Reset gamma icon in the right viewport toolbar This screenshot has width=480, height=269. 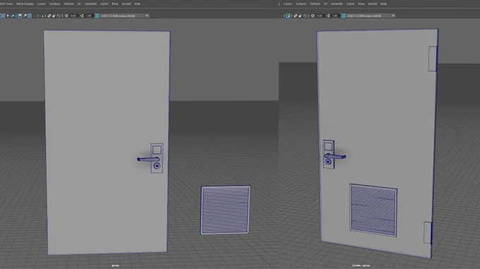pos(328,15)
